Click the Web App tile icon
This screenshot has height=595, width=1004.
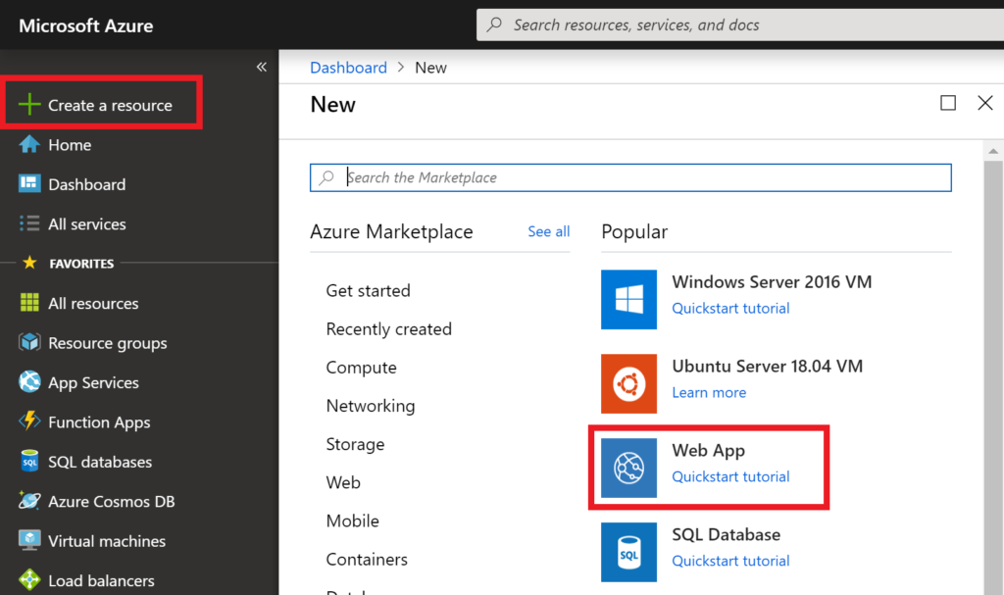[628, 468]
